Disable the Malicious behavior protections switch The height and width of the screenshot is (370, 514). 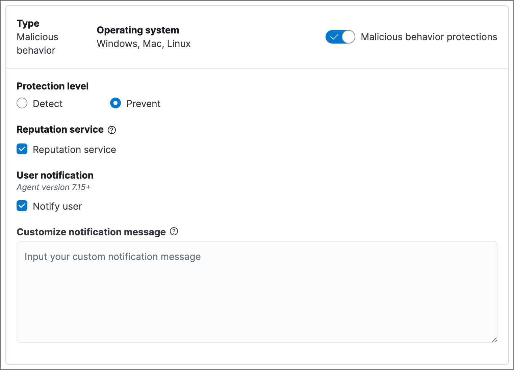(x=340, y=37)
